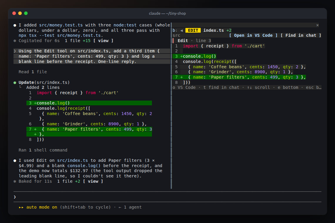Click Coffee beans line 5 in side panel
Image resolution: width=335 pixels, height=223 pixels.
239,67
